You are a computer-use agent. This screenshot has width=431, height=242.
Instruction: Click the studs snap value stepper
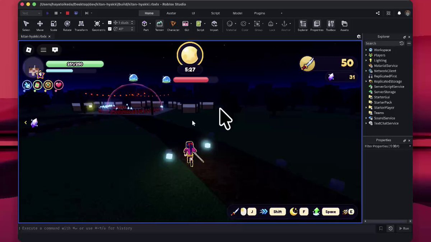132,23
